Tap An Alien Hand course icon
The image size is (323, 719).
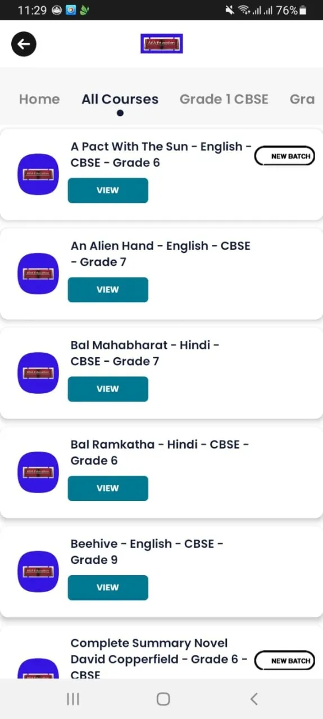38,274
